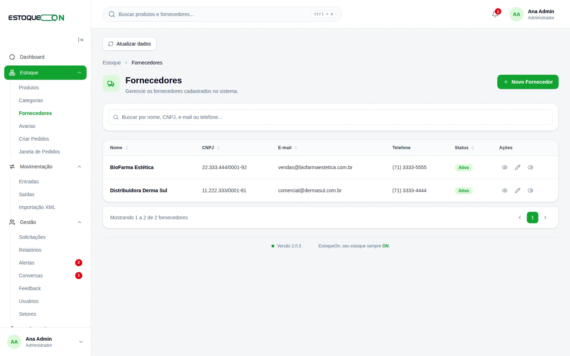Screen dimensions: 570x356
Task: View details of BioFarma Estética supplier
Action: pyautogui.click(x=505, y=167)
